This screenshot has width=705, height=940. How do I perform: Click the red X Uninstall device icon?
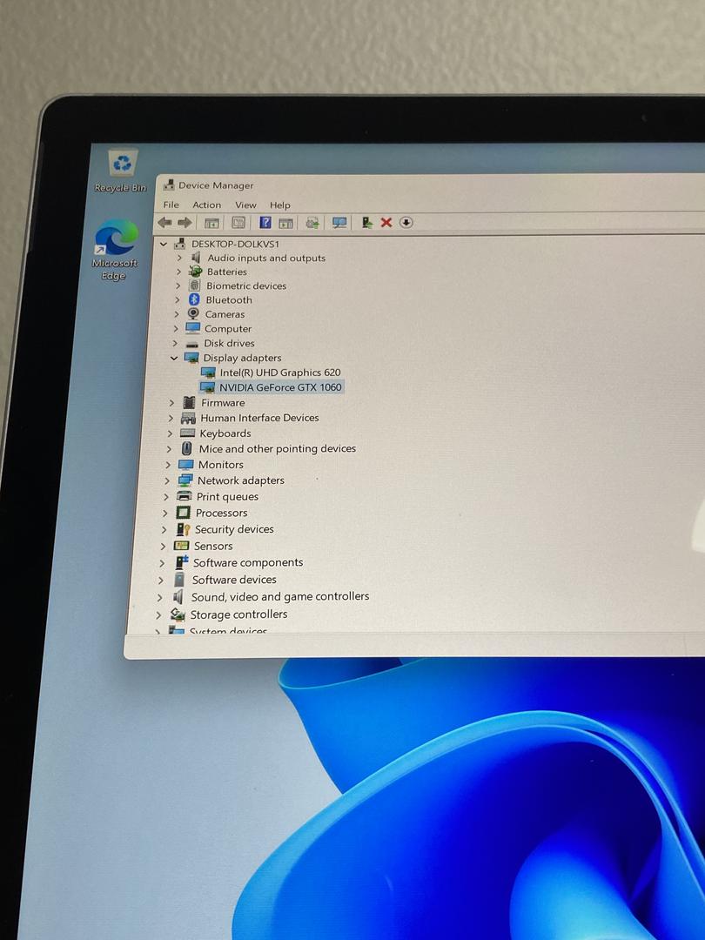pos(386,223)
